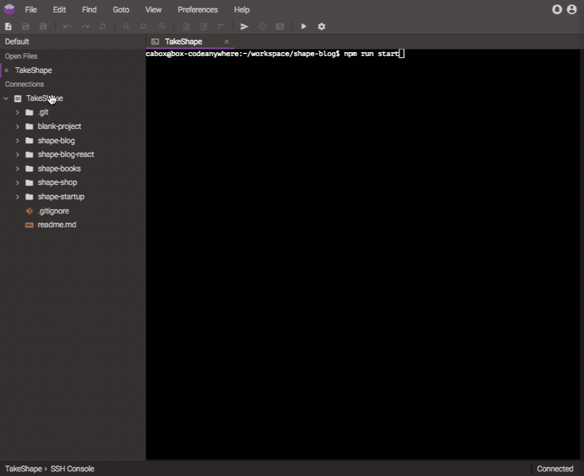
Task: Click the Default sidebar header
Action: point(17,42)
